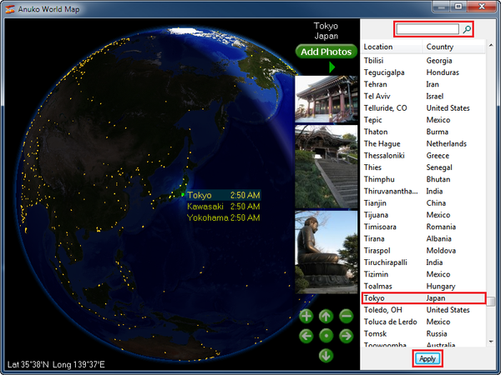Click the green play triangle under Add Photos

(x=331, y=67)
